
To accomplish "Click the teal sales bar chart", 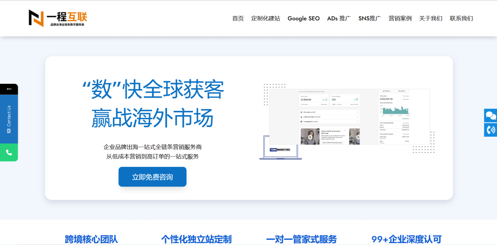I will coord(396,110).
